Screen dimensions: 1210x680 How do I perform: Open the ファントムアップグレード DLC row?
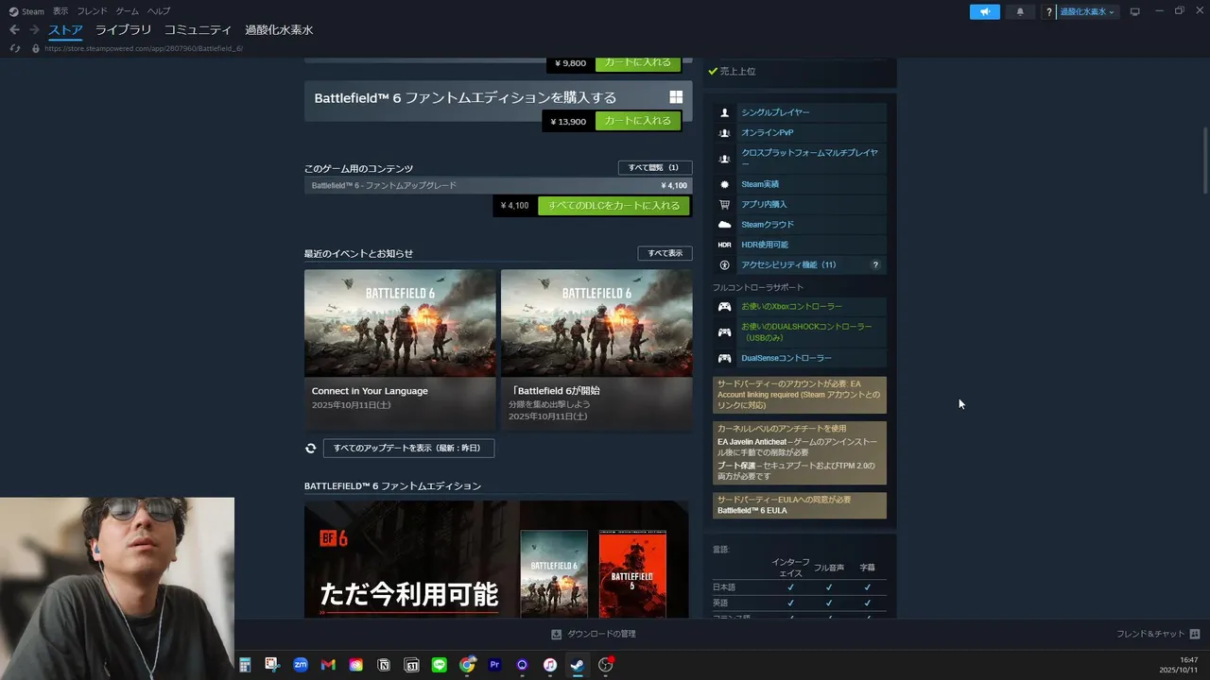[x=498, y=185]
